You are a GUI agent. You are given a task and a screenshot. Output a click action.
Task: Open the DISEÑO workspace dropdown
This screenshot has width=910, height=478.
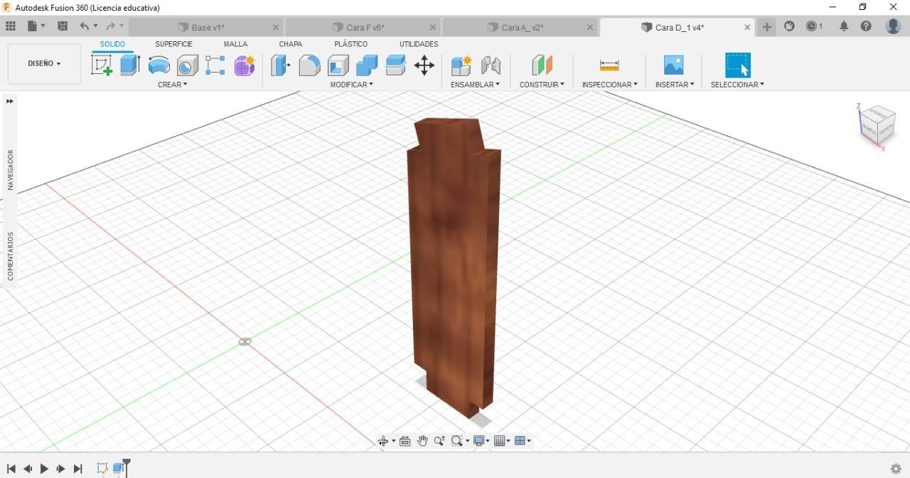[x=44, y=63]
